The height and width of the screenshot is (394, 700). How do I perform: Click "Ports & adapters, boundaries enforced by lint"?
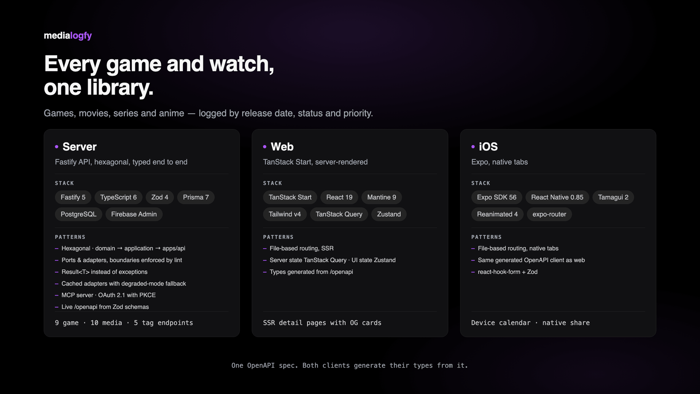(x=122, y=260)
